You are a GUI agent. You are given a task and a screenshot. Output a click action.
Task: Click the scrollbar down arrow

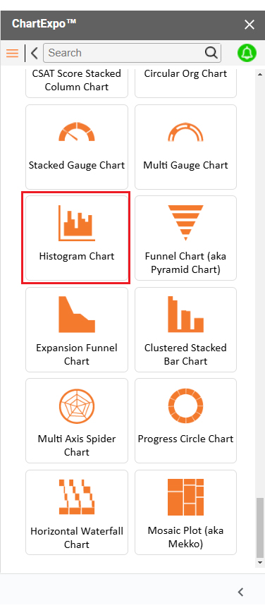pos(259,562)
